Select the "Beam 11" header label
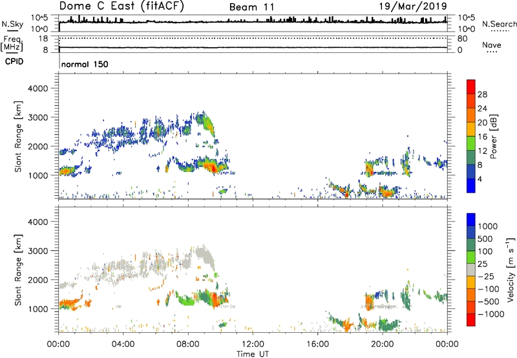This screenshot has width=517, height=358. tap(251, 7)
